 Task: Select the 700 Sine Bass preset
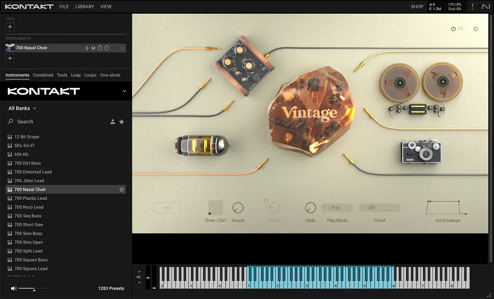point(66,233)
